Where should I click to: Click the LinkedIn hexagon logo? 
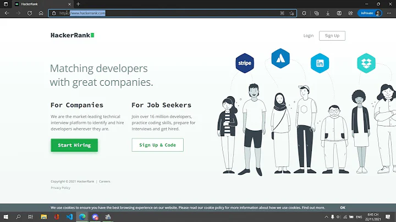320,63
